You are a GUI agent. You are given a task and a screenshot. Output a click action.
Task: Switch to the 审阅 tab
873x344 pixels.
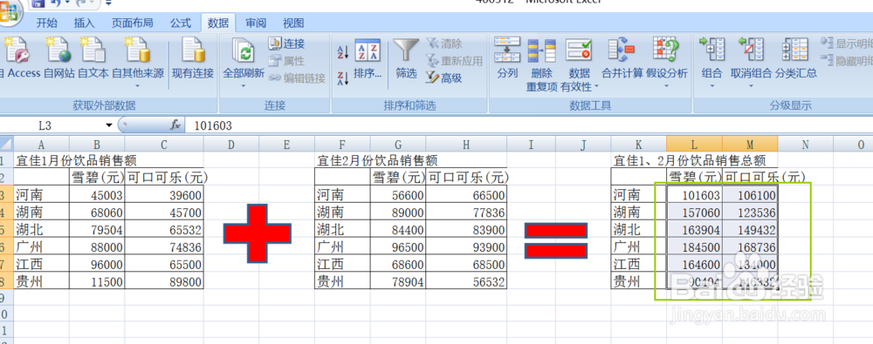tap(256, 24)
